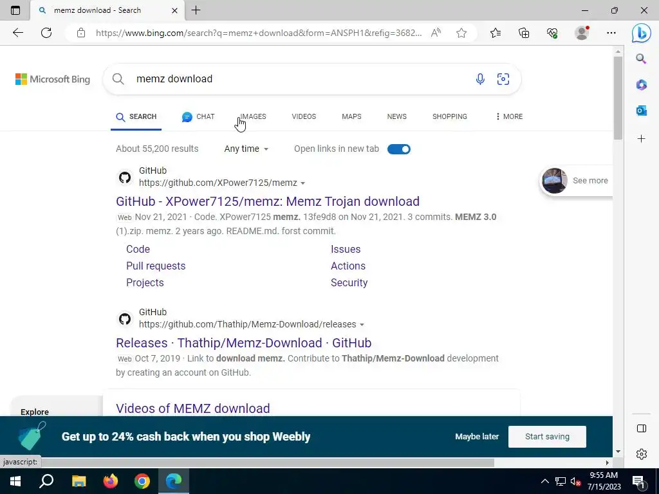Viewport: 659px width, 494px height.
Task: Open a new tab with the plus button
Action: (x=196, y=10)
